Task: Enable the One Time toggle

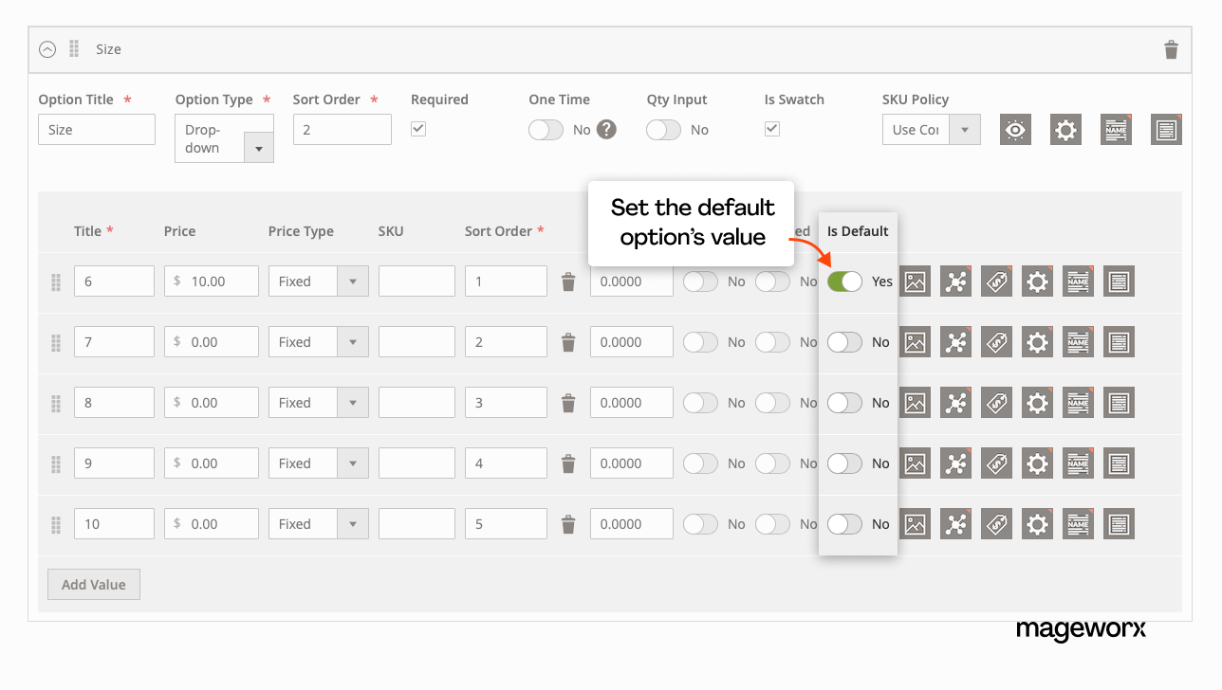Action: click(x=546, y=129)
